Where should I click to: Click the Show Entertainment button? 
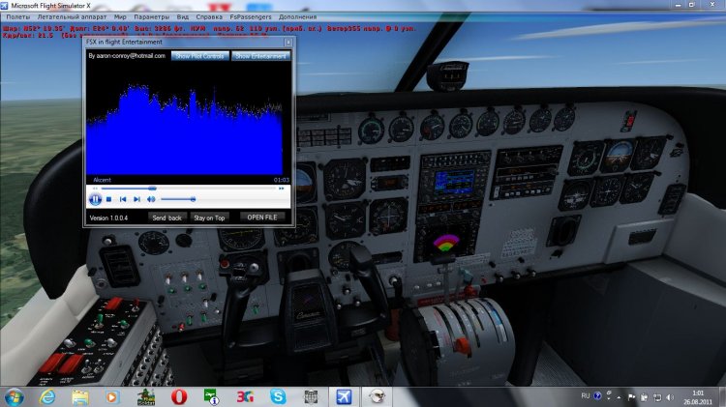click(x=260, y=56)
